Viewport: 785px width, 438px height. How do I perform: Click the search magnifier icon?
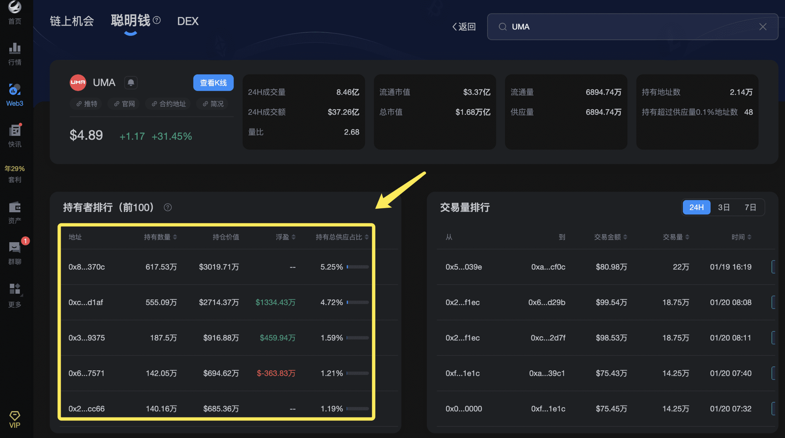tap(502, 27)
